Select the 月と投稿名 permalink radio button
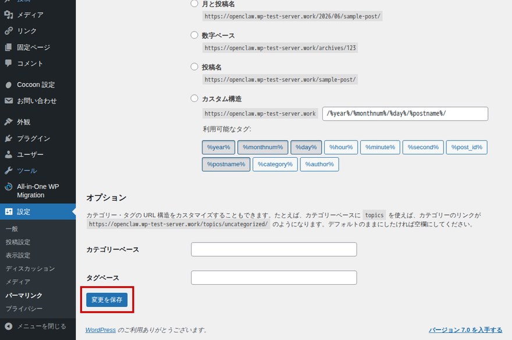The image size is (512, 340). coord(194,3)
